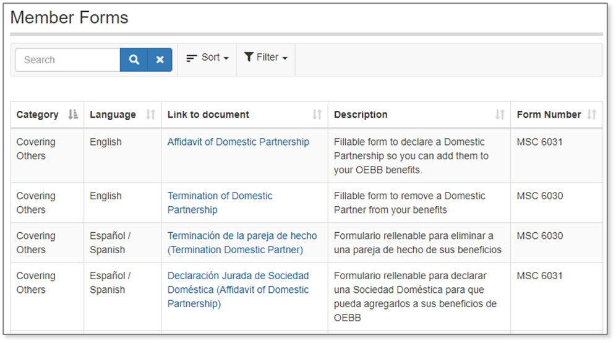Image resolution: width=616 pixels, height=343 pixels.
Task: Click the magnifying glass search button
Action: coord(134,60)
